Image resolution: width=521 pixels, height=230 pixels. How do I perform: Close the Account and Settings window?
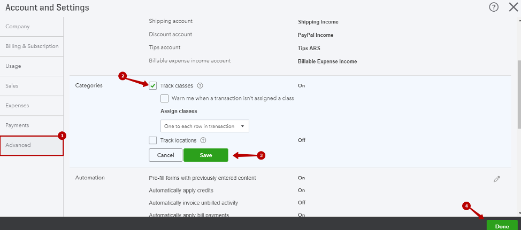[514, 7]
